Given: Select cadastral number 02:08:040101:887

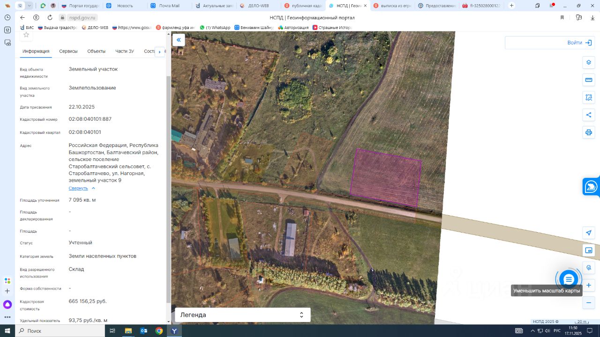Looking at the screenshot, I should (x=90, y=119).
